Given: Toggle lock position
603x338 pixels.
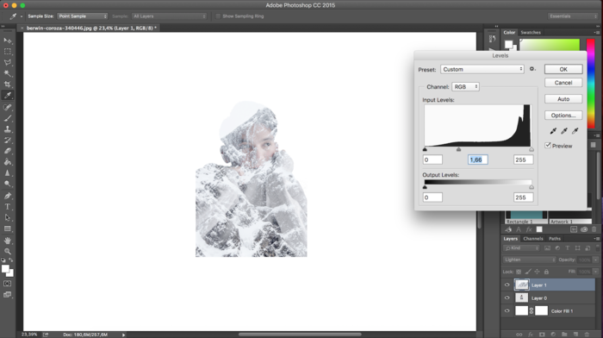Looking at the screenshot, I should pos(538,272).
